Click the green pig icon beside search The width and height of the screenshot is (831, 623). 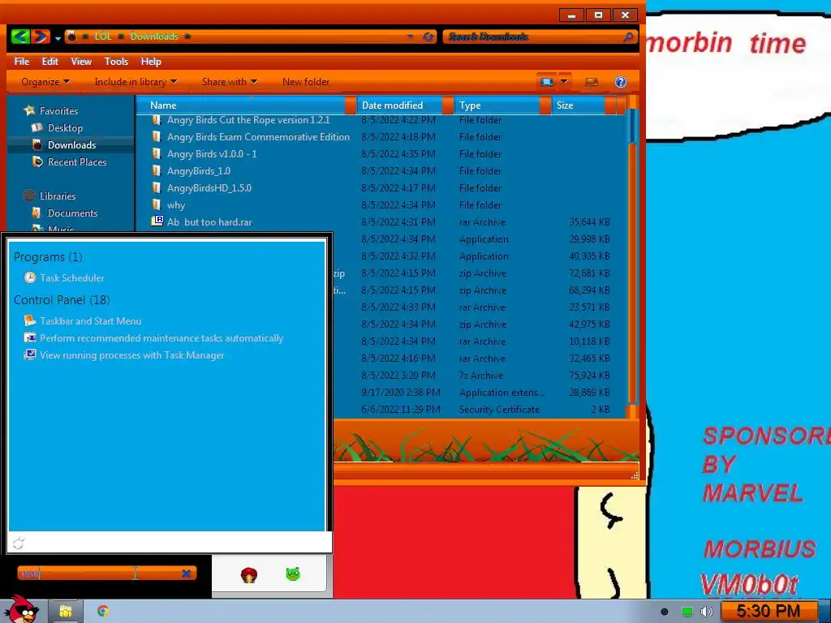click(293, 574)
